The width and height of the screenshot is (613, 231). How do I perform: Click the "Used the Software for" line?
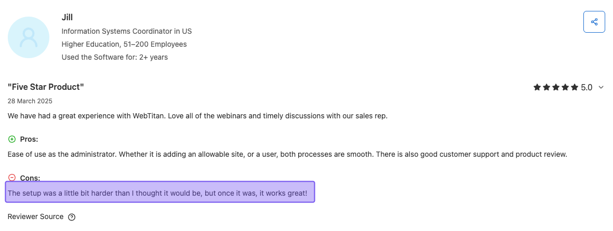[x=114, y=57]
